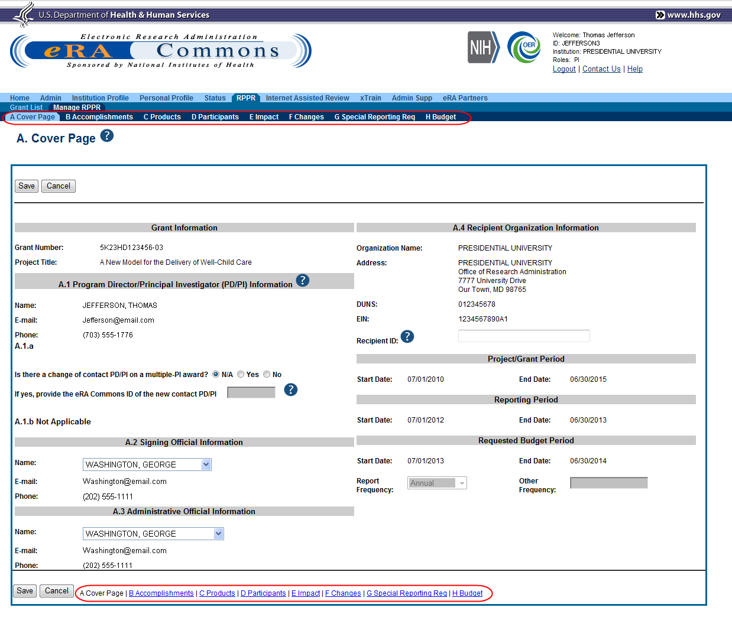Image resolution: width=732 pixels, height=617 pixels.
Task: Open help icon for A.1 PD/PI Information
Action: (302, 280)
